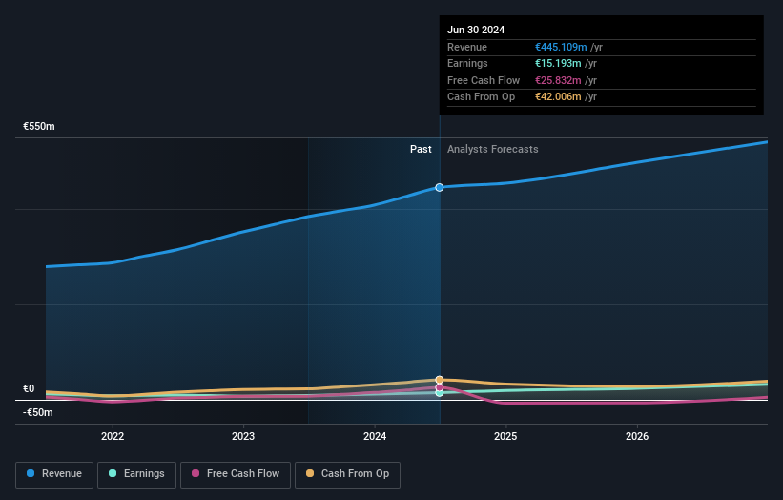Screen dimensions: 783x500
Task: Click the 2022 x-axis label
Action: pyautogui.click(x=113, y=436)
